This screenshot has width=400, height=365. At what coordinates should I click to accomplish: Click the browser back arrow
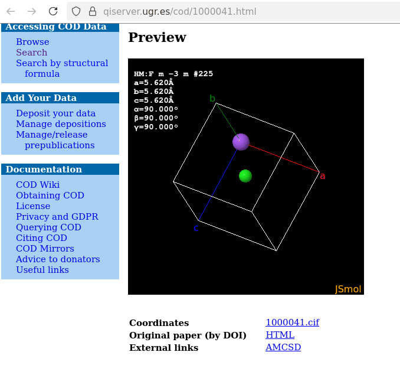pos(11,11)
